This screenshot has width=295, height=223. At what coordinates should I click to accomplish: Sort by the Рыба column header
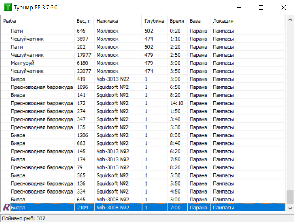tap(37, 21)
